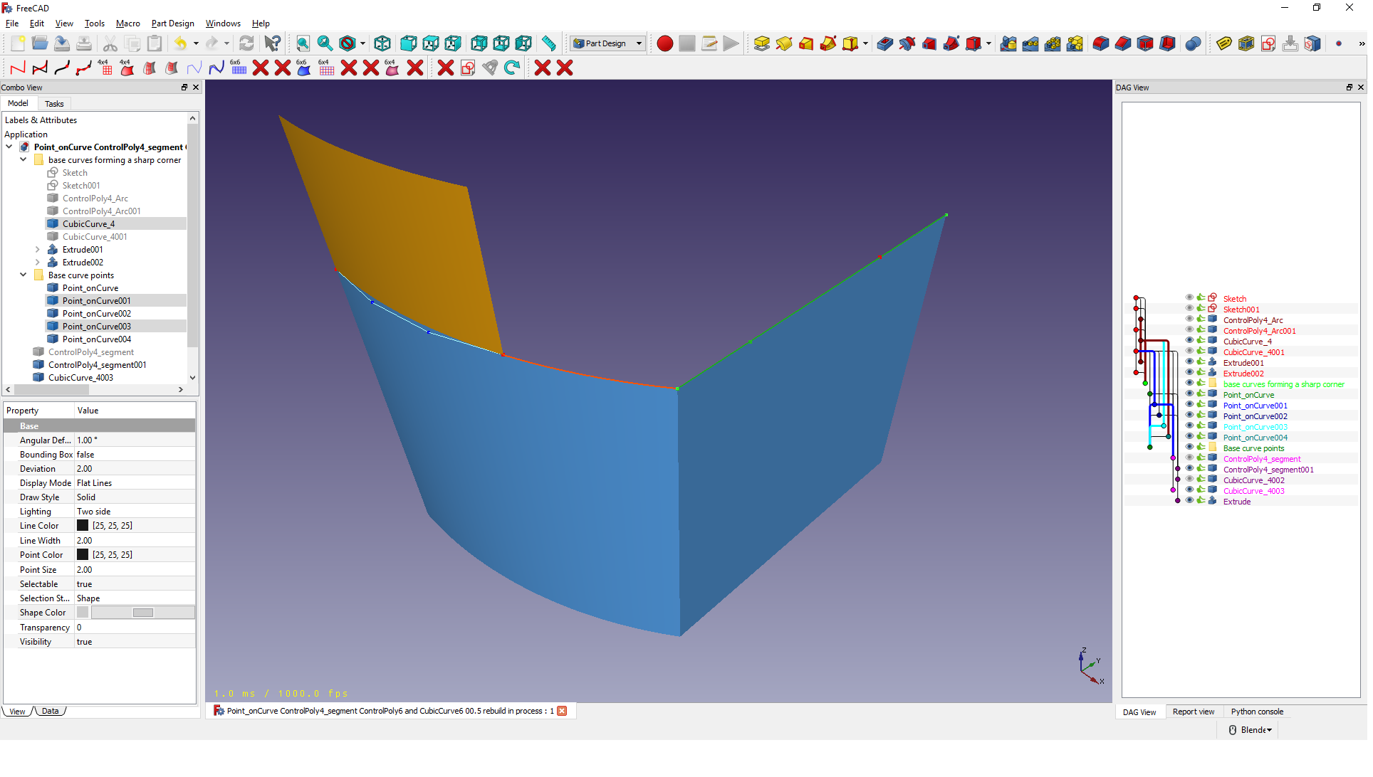Switch to the Tasks tab
This screenshot has width=1373, height=777.
(x=54, y=104)
